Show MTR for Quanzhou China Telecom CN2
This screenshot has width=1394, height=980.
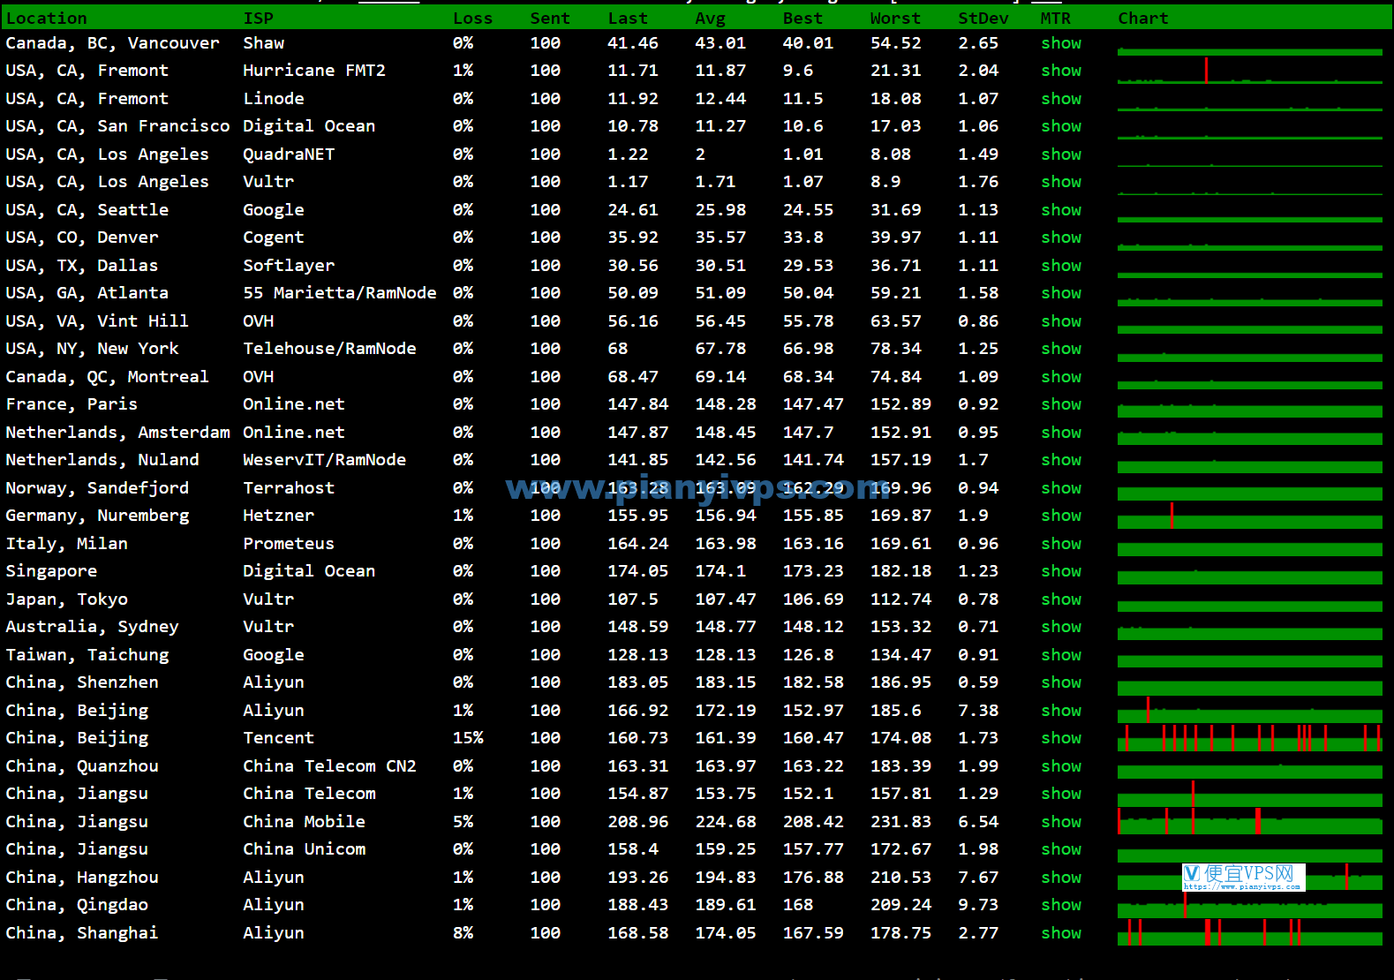[x=1060, y=766]
